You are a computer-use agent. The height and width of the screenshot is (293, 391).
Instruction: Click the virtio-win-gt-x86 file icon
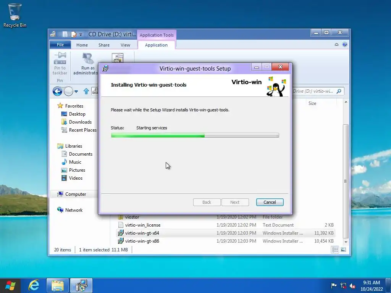click(121, 241)
